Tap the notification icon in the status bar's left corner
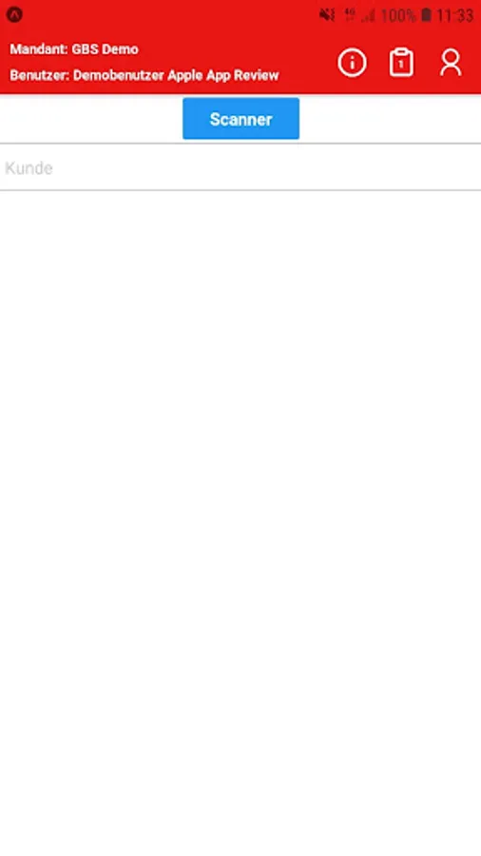The image size is (481, 856). click(x=14, y=15)
